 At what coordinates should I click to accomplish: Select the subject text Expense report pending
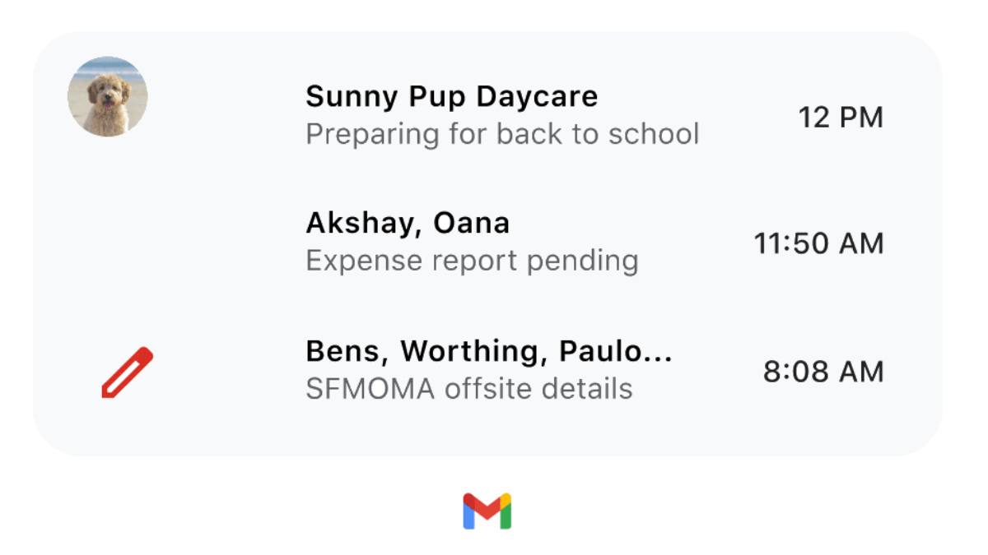[472, 261]
